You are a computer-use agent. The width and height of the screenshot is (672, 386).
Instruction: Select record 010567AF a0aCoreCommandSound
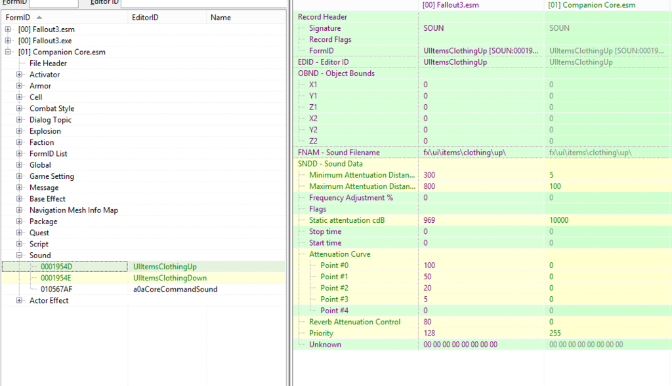[143, 289]
